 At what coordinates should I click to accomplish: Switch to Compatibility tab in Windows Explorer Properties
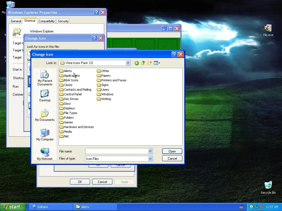pos(47,21)
